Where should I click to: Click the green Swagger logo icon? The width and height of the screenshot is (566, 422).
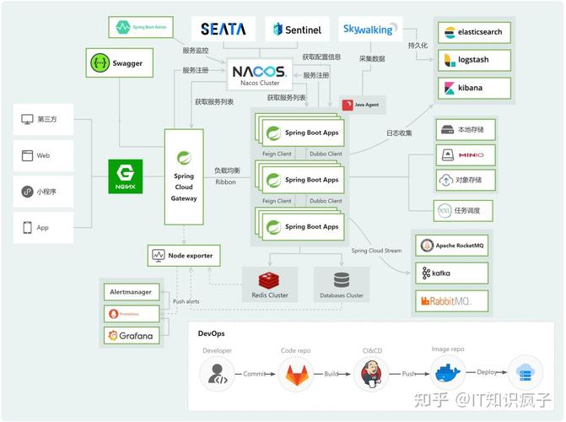100,62
